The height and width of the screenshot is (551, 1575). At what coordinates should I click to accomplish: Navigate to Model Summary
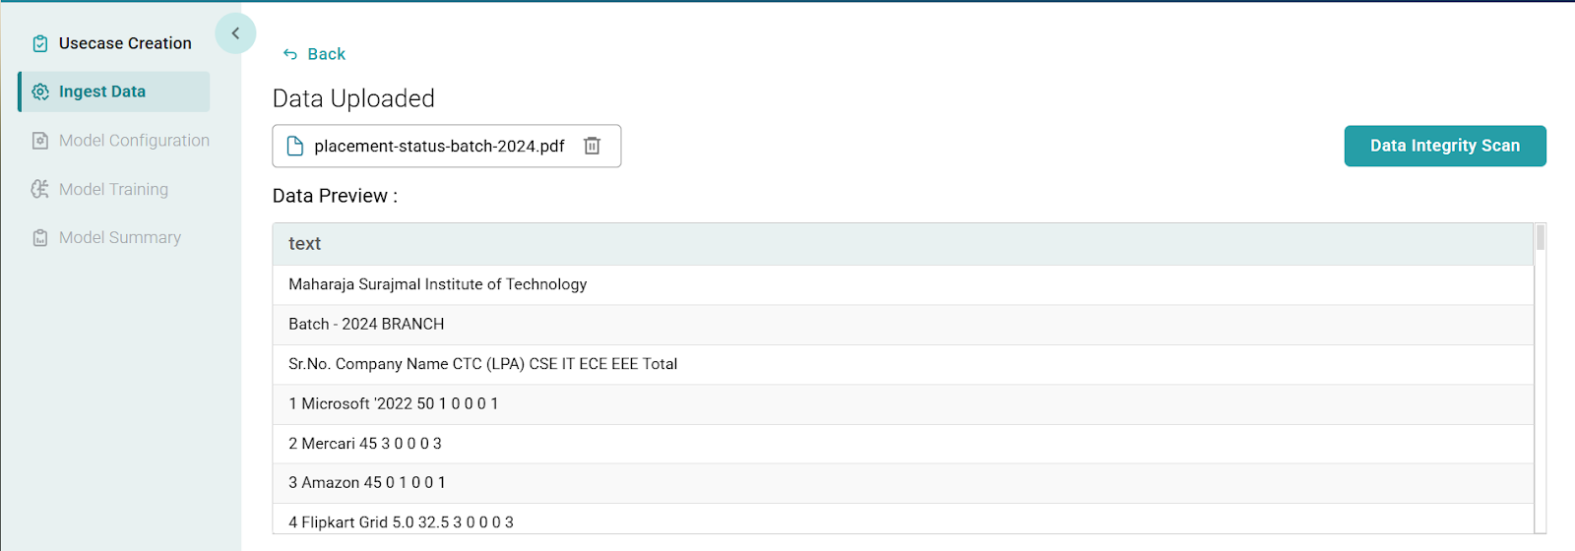(x=120, y=238)
